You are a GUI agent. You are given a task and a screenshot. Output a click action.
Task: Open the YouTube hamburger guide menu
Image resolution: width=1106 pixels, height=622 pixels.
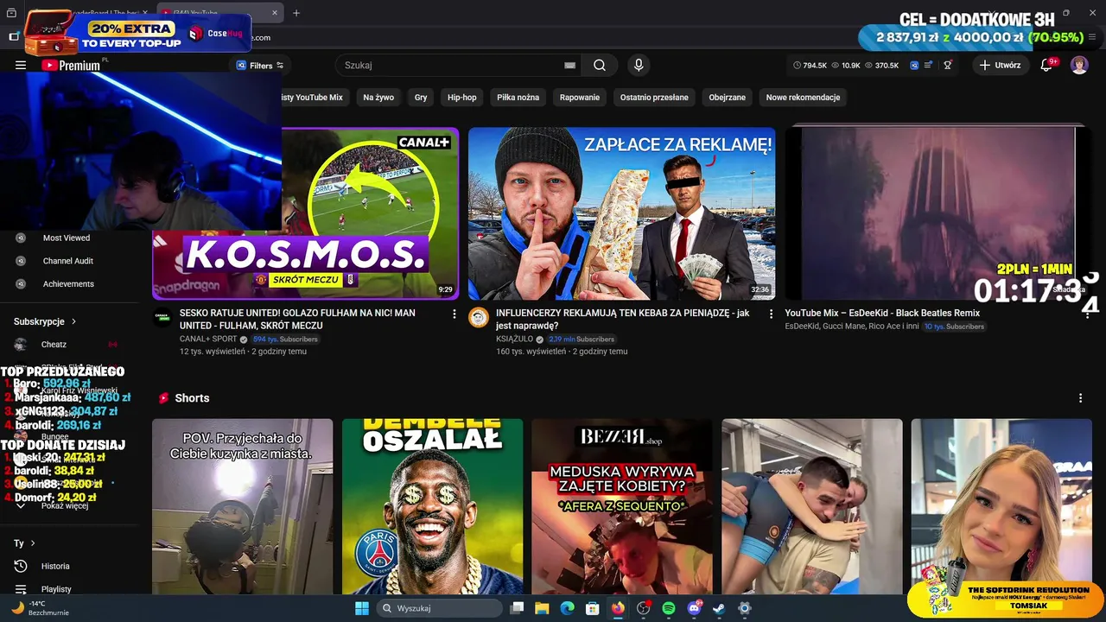21,65
